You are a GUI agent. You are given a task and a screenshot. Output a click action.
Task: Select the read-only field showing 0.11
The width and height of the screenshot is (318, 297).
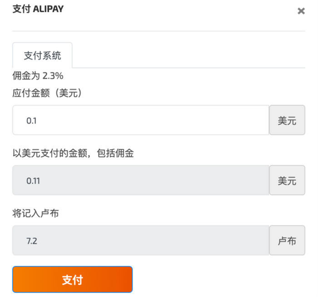tap(141, 180)
